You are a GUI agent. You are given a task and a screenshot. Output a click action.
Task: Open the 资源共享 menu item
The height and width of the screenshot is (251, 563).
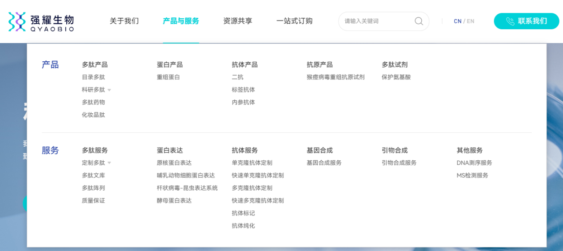pyautogui.click(x=237, y=21)
